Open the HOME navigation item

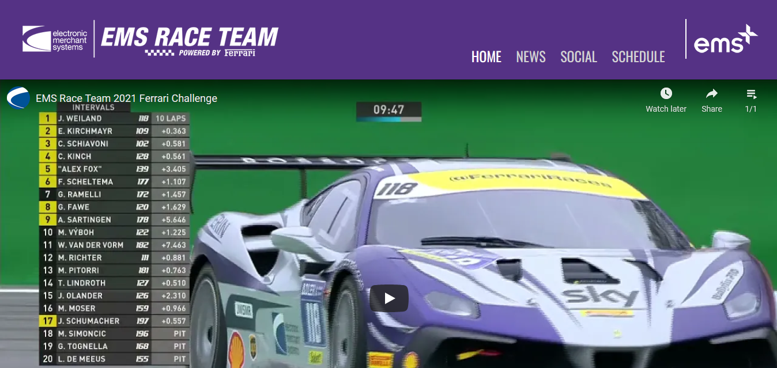point(486,56)
